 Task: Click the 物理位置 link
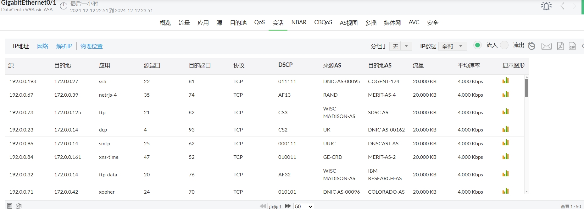click(x=92, y=46)
